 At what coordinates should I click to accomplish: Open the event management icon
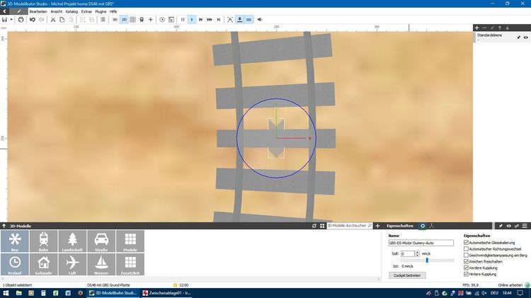coord(171,20)
